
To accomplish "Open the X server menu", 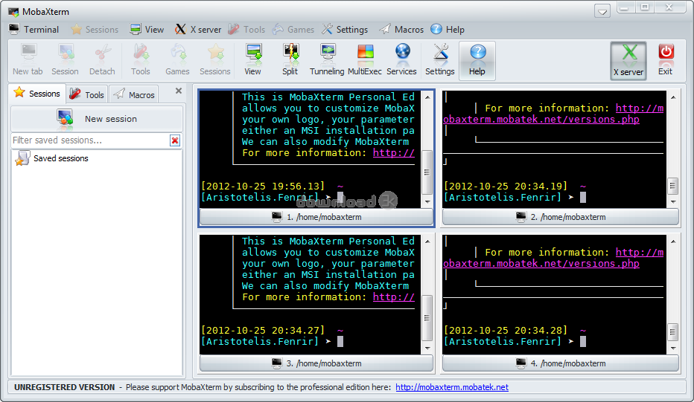I will coord(198,30).
